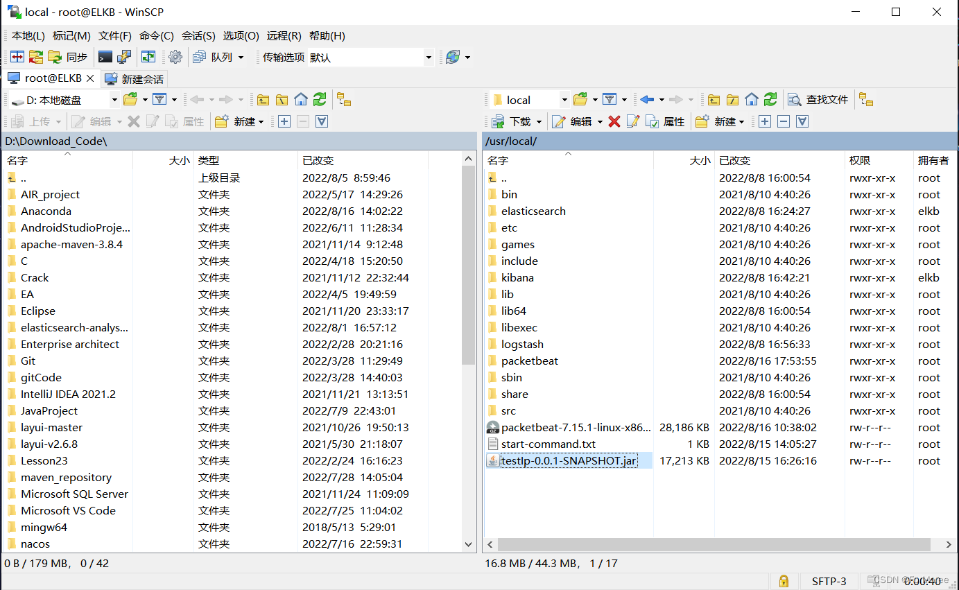
Task: Select the elasticsearch remote folder
Action: (x=533, y=211)
